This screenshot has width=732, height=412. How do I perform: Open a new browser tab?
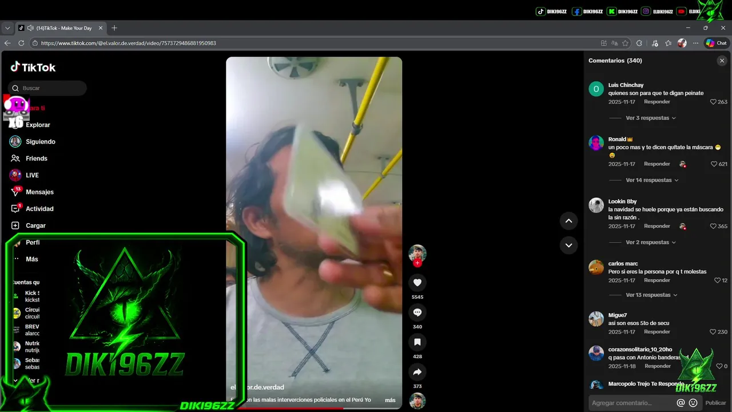click(x=114, y=28)
